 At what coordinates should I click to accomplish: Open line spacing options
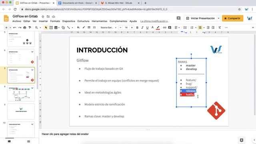click(185, 28)
